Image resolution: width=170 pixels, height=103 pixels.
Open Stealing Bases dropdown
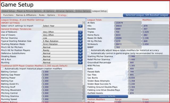62,56
